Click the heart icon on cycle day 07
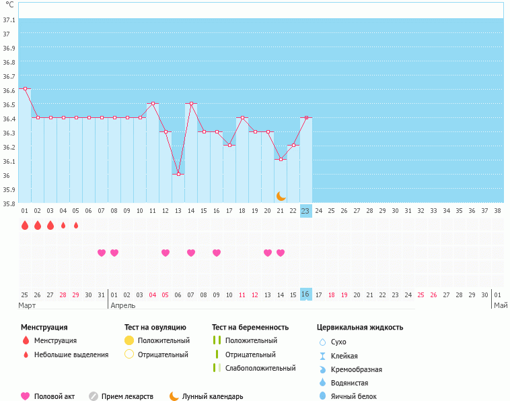 pyautogui.click(x=102, y=253)
